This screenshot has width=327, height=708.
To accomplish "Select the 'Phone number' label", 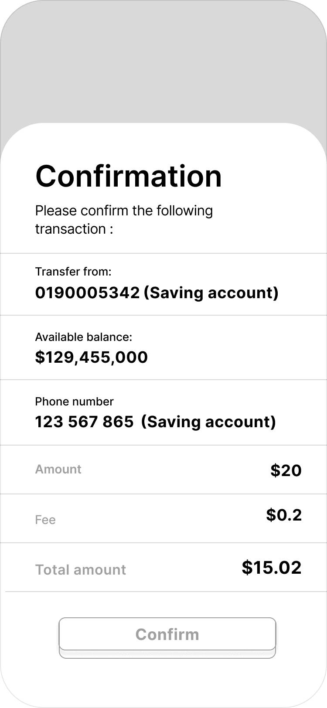I will [74, 402].
